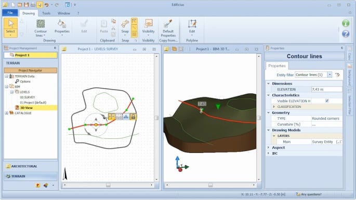Select 01 Project (default) level
Viewport: 356px width, 200px height.
click(33, 103)
